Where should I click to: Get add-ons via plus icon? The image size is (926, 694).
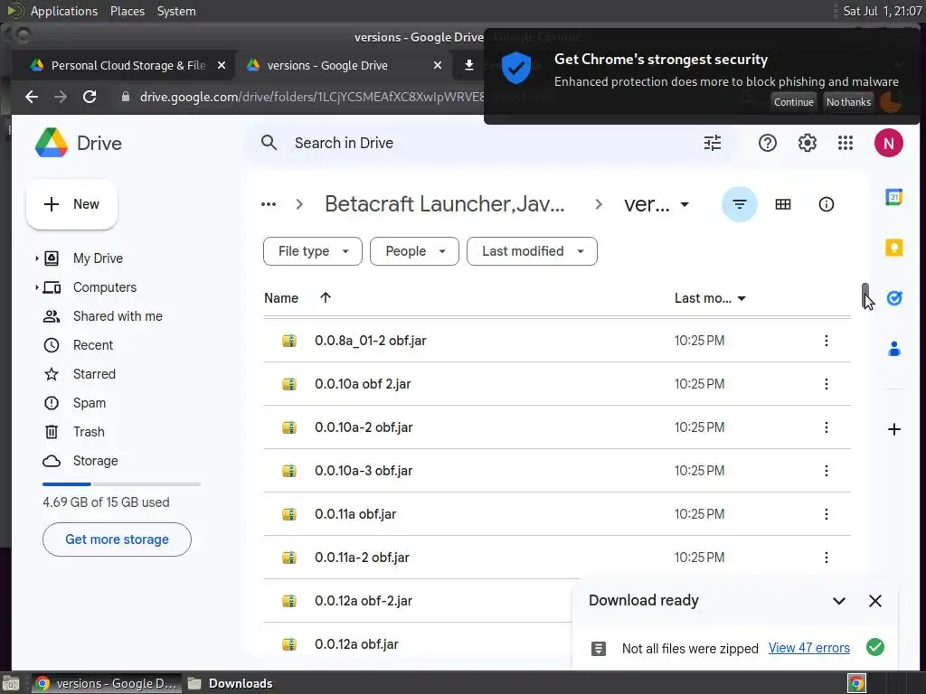coord(893,429)
